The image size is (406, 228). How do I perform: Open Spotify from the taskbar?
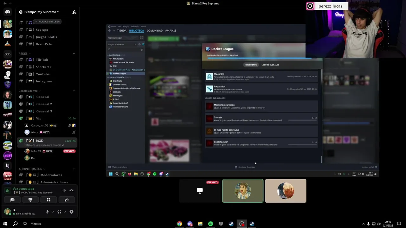[211, 224]
